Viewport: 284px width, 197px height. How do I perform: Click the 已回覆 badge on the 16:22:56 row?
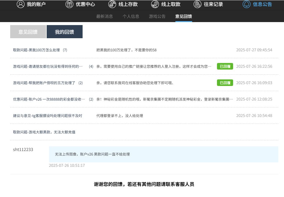point(225,66)
